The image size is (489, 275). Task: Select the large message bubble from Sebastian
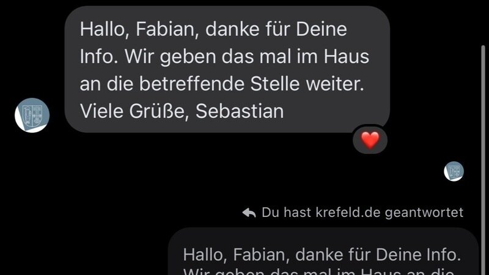click(227, 69)
